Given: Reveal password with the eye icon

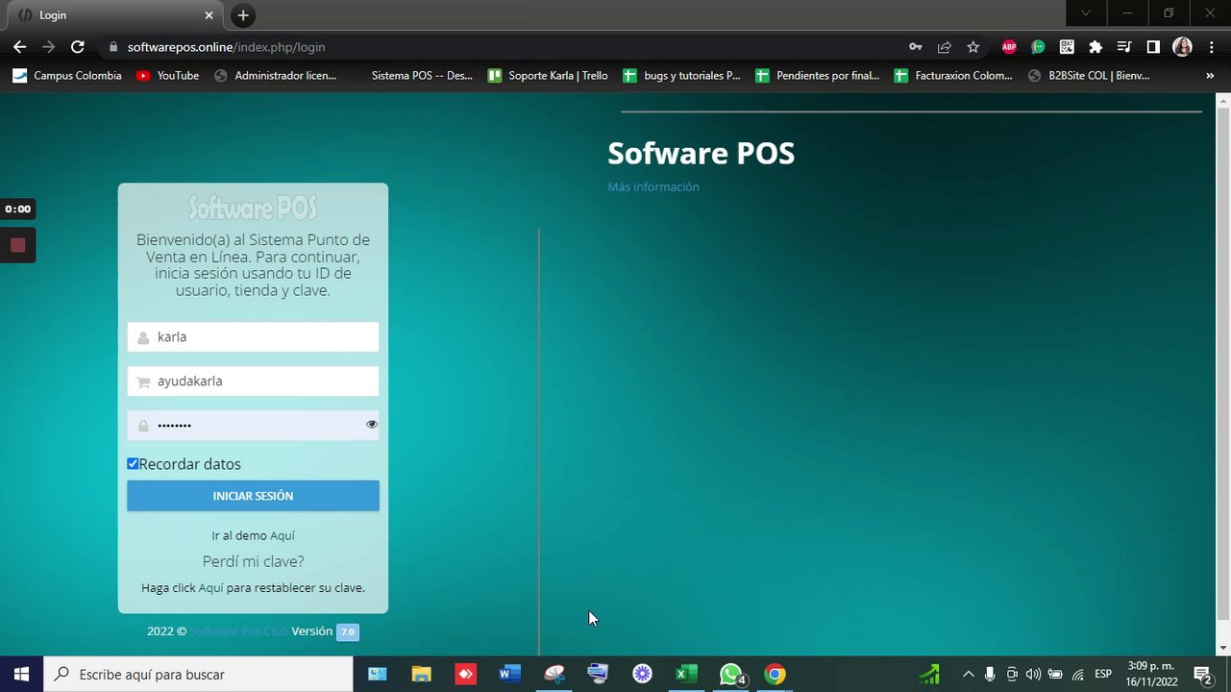Looking at the screenshot, I should click(372, 424).
